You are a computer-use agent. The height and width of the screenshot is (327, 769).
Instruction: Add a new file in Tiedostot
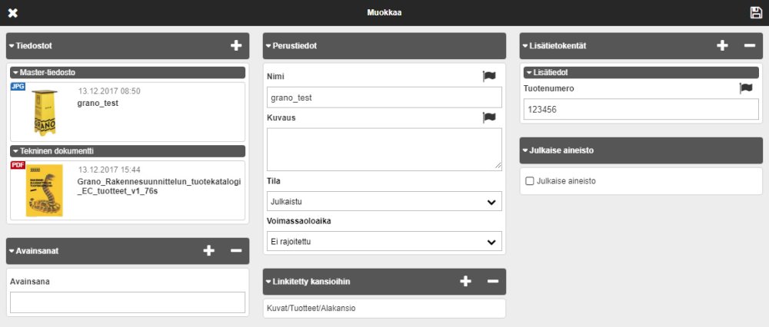236,46
